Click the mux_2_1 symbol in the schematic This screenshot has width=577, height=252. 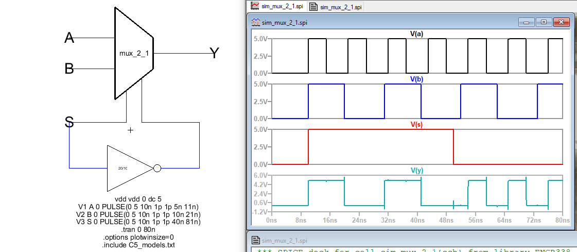pos(133,53)
